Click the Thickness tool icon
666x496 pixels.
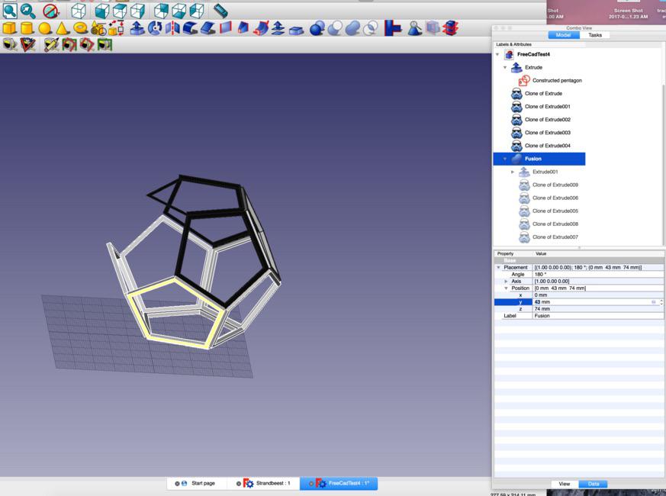tap(296, 29)
